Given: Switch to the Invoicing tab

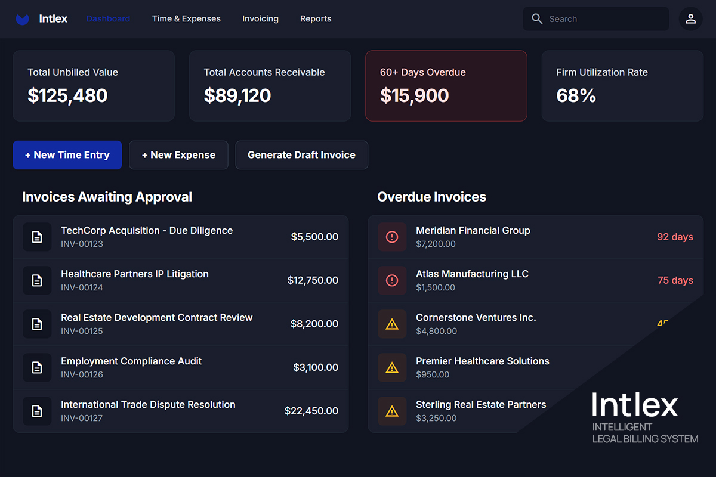Looking at the screenshot, I should point(260,18).
